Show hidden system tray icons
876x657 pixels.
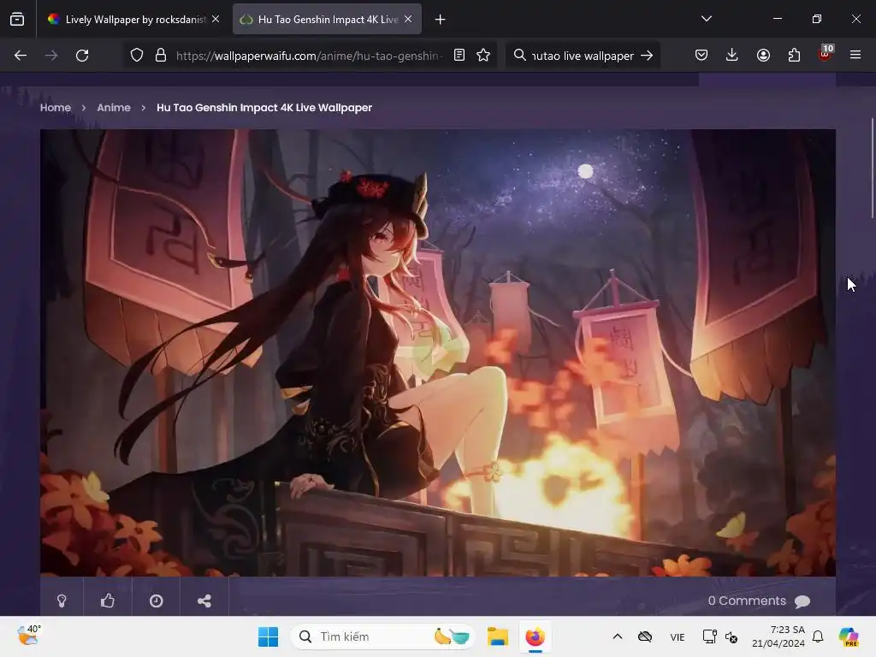point(618,636)
